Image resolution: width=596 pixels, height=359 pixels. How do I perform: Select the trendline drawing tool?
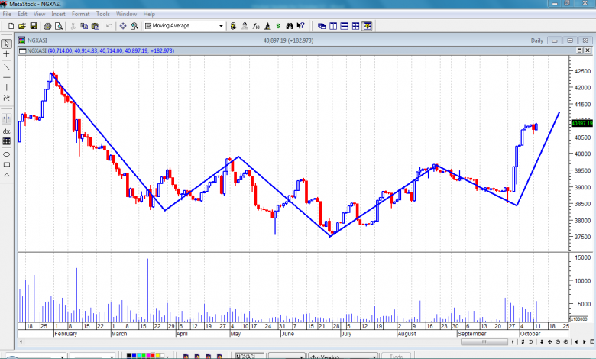(x=6, y=67)
